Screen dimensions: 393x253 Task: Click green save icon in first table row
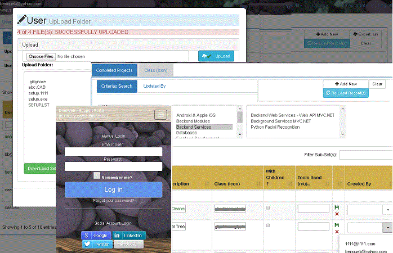tap(337, 207)
